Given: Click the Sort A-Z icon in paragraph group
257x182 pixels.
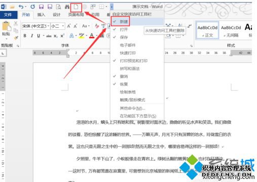Looking at the screenshot, I should (x=180, y=26).
